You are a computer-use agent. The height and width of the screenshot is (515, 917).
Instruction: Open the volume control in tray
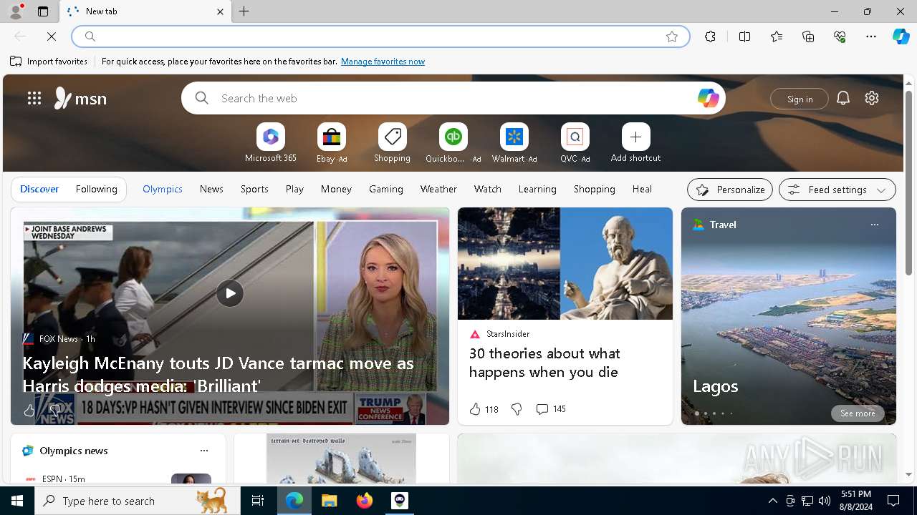point(825,501)
